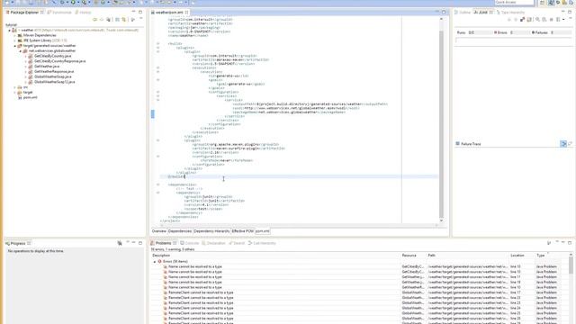Click the Rerun Test icon in JUnit
Viewport: 576px width, 324px height.
pyautogui.click(x=537, y=20)
